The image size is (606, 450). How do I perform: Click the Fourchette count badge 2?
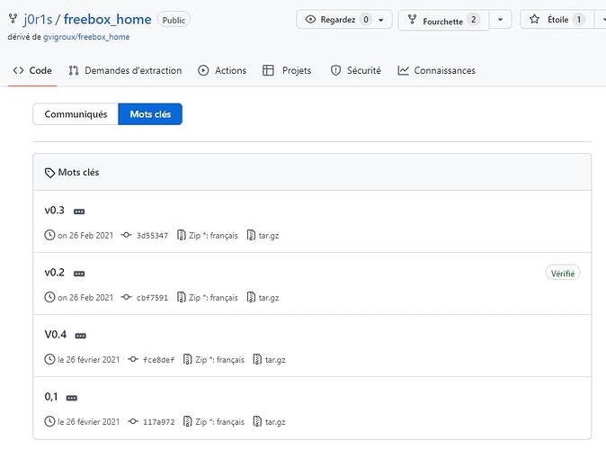click(474, 19)
